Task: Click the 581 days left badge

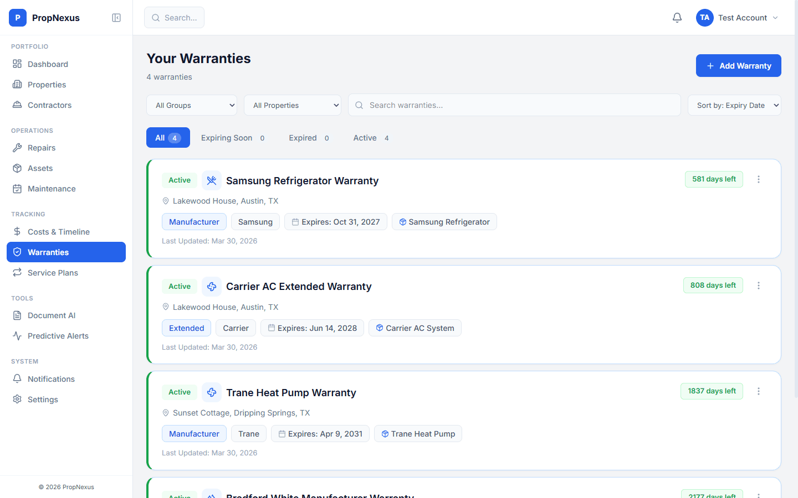Action: click(714, 179)
